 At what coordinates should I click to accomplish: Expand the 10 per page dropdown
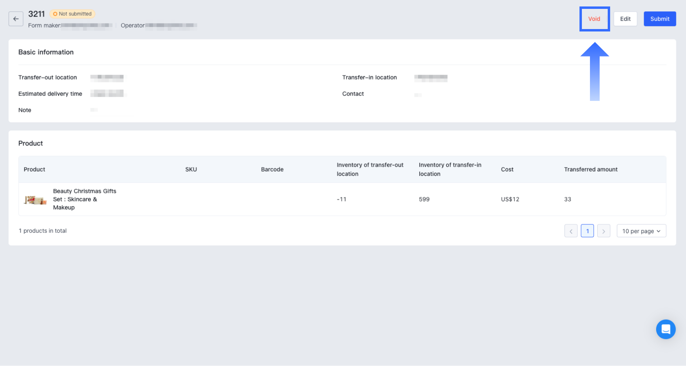(641, 231)
